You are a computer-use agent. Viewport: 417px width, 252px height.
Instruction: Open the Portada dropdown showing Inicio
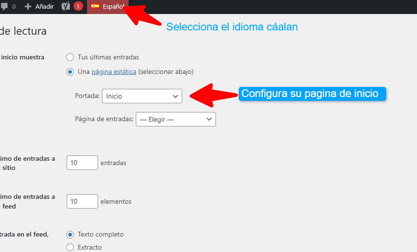(142, 96)
